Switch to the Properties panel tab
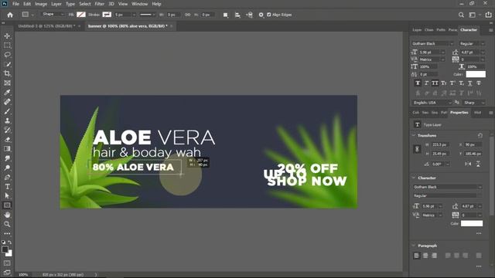Image resolution: width=495 pixels, height=278 pixels. (459, 113)
